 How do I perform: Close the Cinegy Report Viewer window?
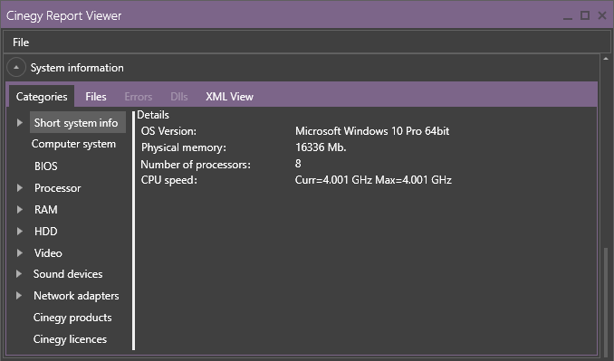pos(602,15)
